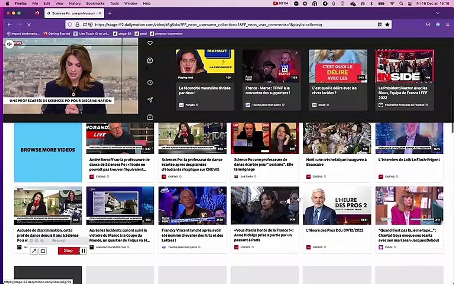Open the Apple menu
This screenshot has width=454, height=284.
pos(7,4)
